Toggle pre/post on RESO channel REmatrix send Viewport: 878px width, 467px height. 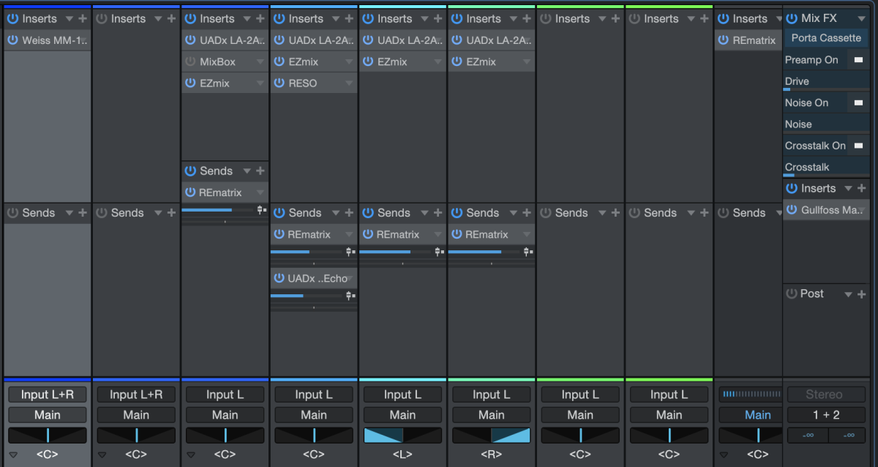point(350,252)
